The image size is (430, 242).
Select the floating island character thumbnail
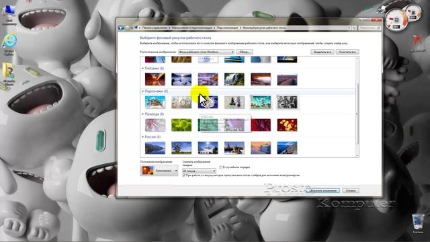point(155,102)
